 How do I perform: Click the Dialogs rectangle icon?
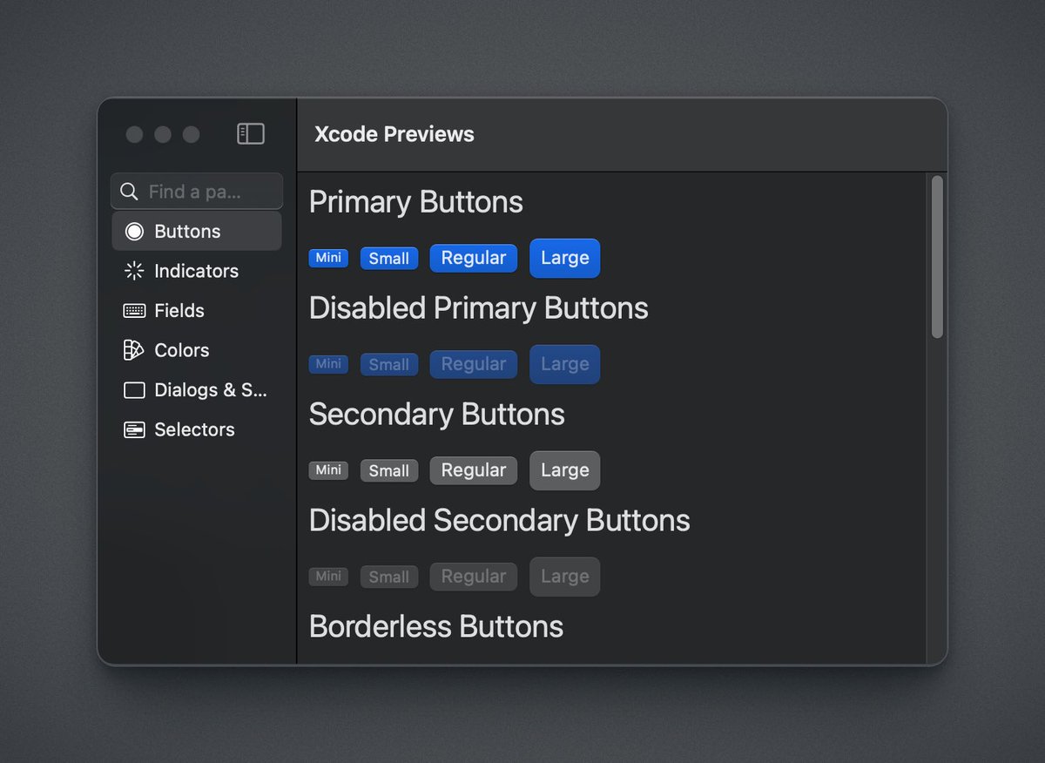134,390
